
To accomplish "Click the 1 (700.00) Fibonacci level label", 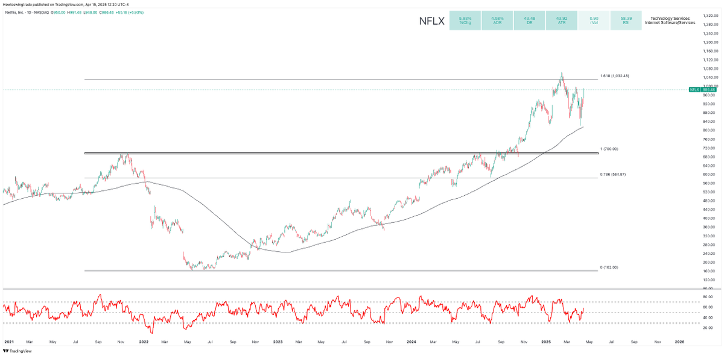I will tap(609, 149).
